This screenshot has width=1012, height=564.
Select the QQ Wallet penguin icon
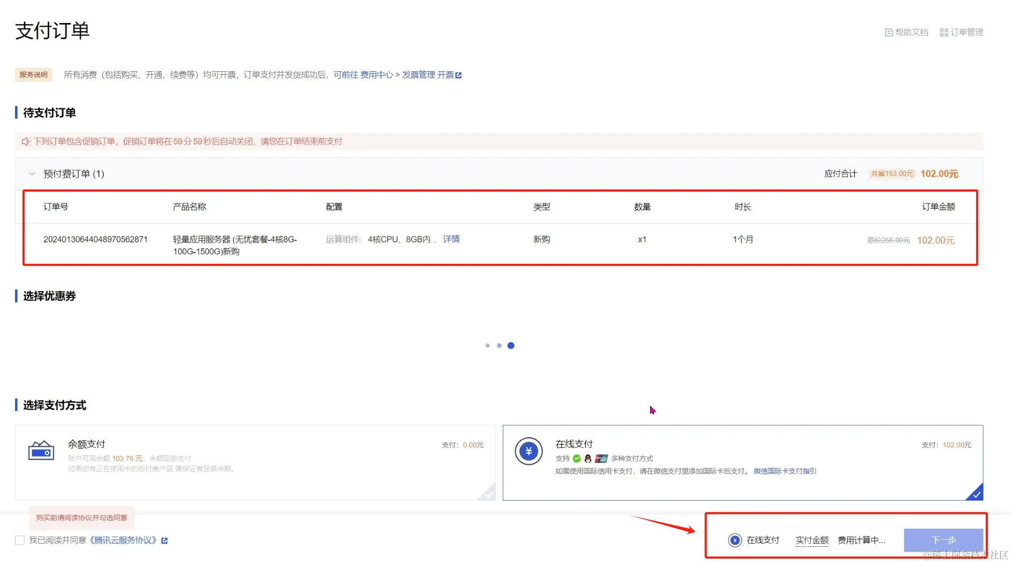pyautogui.click(x=588, y=459)
